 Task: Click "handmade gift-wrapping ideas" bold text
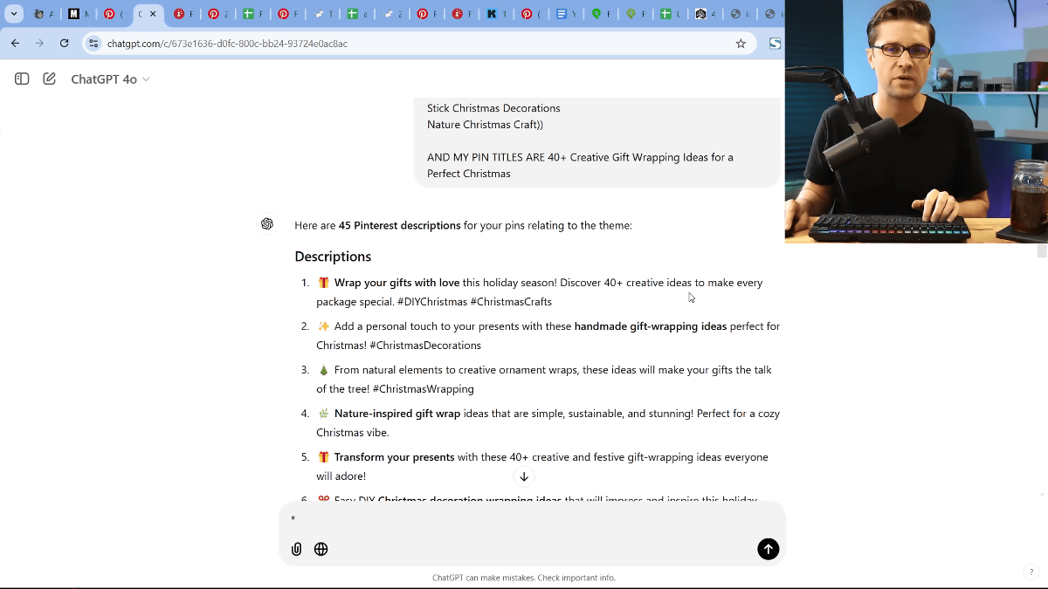click(651, 326)
